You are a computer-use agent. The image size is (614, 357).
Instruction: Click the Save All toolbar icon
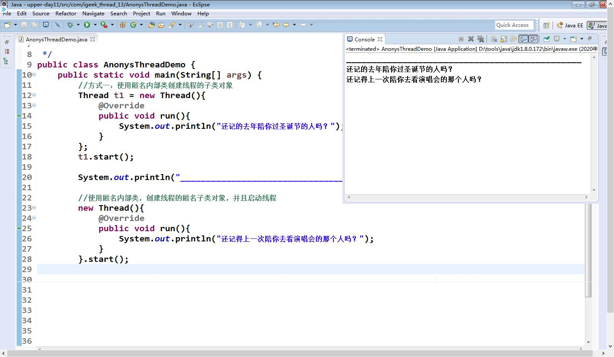coord(34,25)
